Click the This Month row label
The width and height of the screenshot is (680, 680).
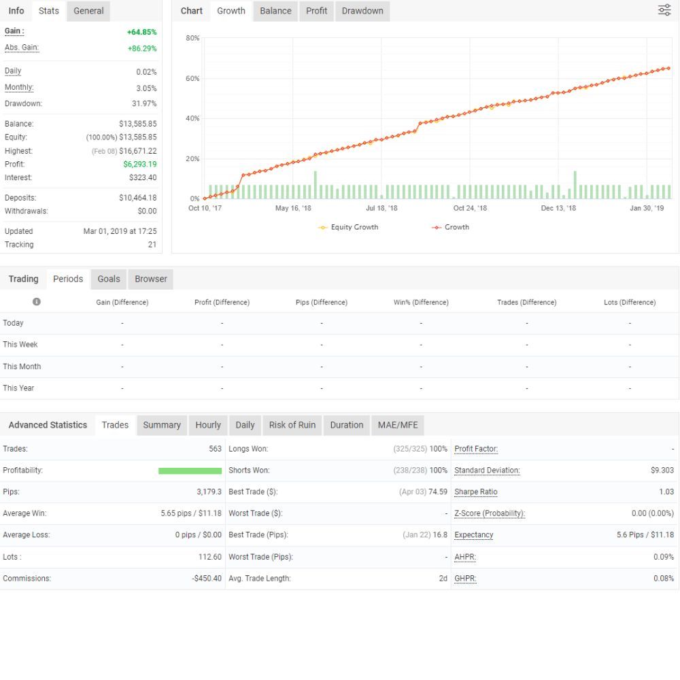(22, 367)
